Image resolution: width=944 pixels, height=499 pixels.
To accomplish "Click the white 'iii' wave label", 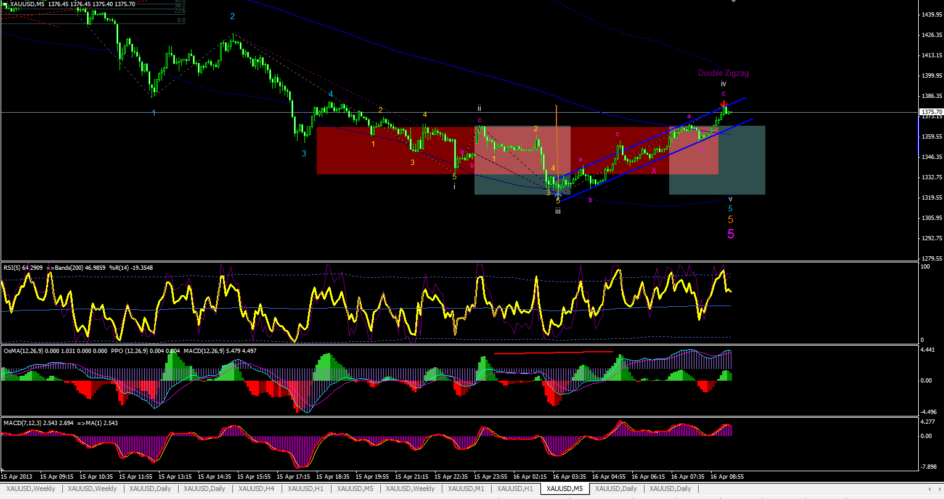I will [x=558, y=211].
